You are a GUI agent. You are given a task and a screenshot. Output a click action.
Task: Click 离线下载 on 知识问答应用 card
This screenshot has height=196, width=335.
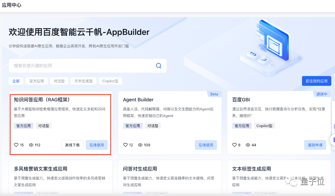(72, 145)
